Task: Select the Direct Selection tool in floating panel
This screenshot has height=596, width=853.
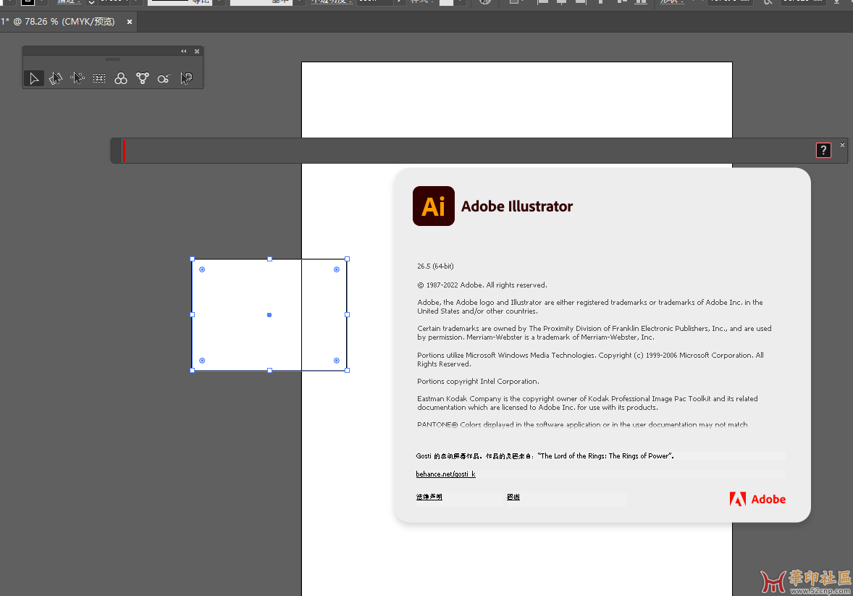Action: tap(56, 78)
